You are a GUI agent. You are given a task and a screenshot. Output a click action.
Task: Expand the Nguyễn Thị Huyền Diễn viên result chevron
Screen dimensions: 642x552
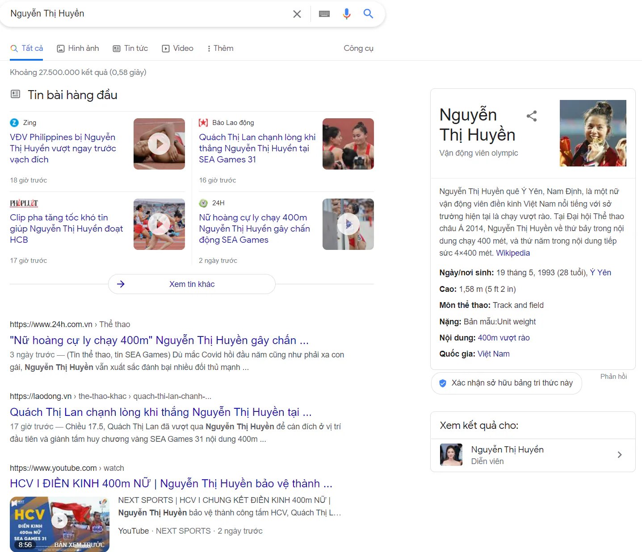pos(620,455)
